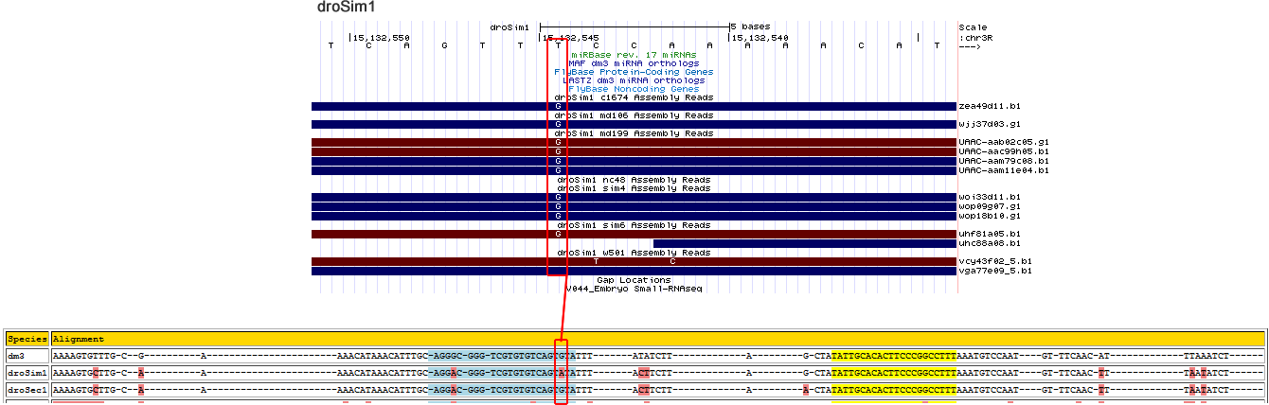The image size is (1269, 405).
Task: Click the droSim1 w501 Assembly Reads title
Action: point(634,253)
